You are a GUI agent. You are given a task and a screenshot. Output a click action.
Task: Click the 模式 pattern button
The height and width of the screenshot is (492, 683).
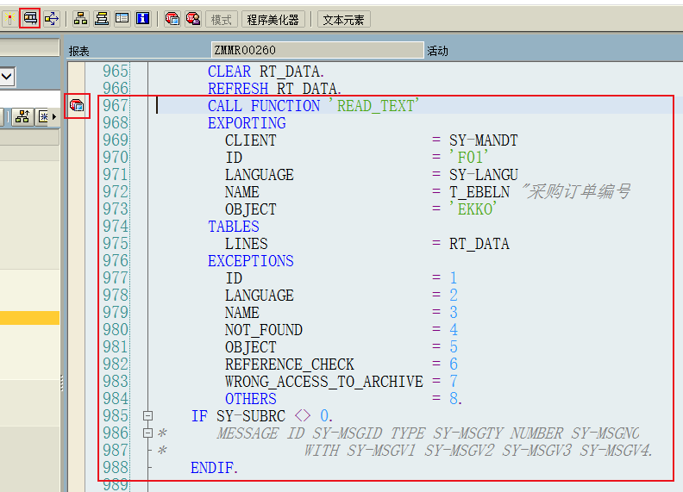tap(222, 20)
